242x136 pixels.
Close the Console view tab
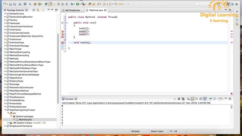[76, 99]
